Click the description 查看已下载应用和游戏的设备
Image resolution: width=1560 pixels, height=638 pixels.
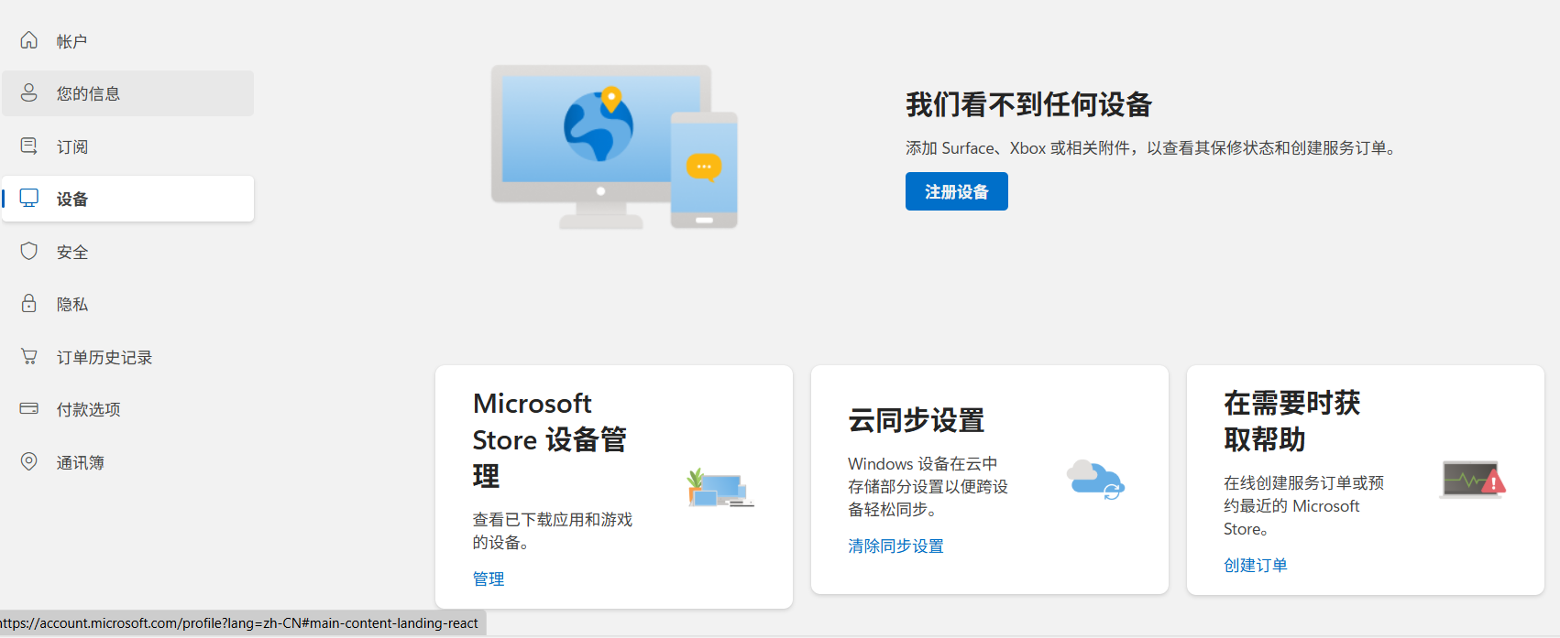[x=553, y=531]
